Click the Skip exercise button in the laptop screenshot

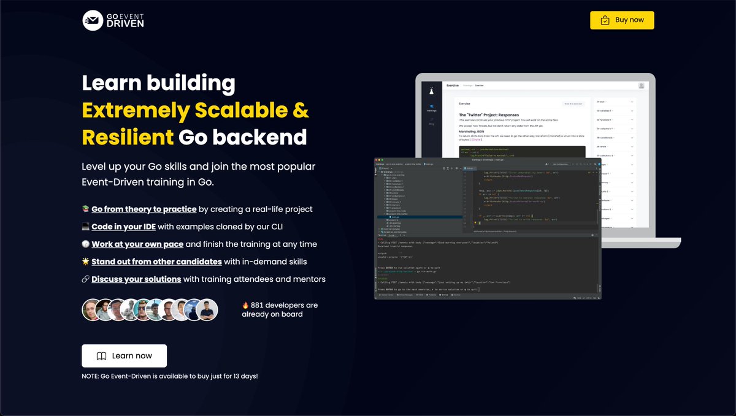click(x=572, y=104)
